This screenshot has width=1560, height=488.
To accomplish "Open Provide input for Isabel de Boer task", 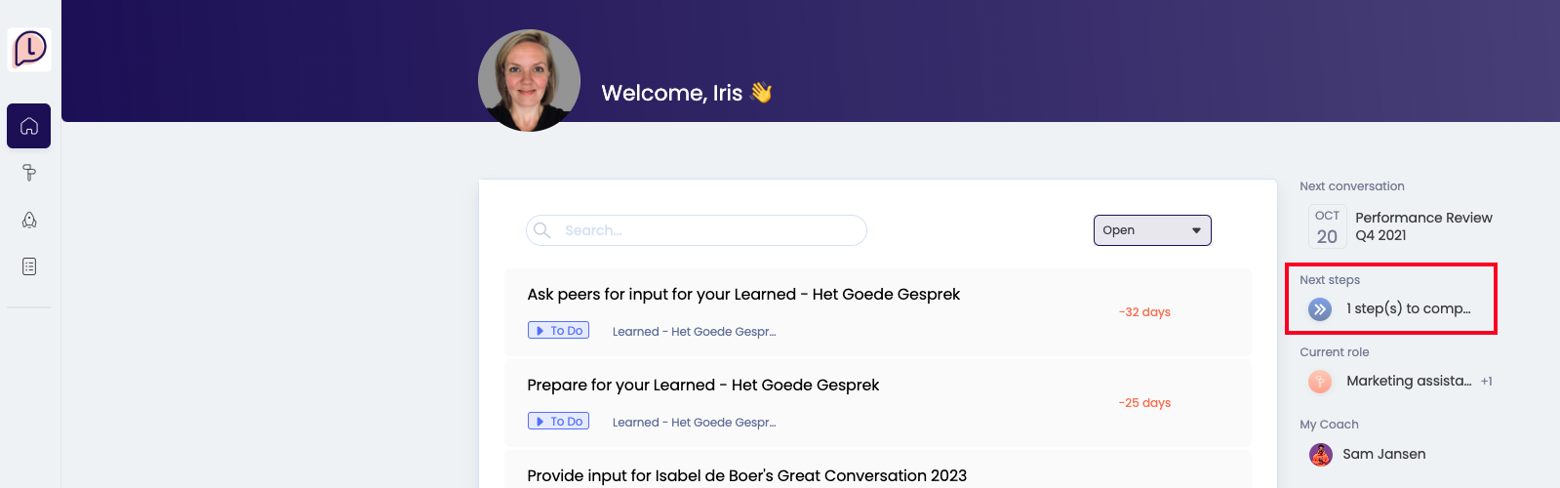I will [746, 475].
